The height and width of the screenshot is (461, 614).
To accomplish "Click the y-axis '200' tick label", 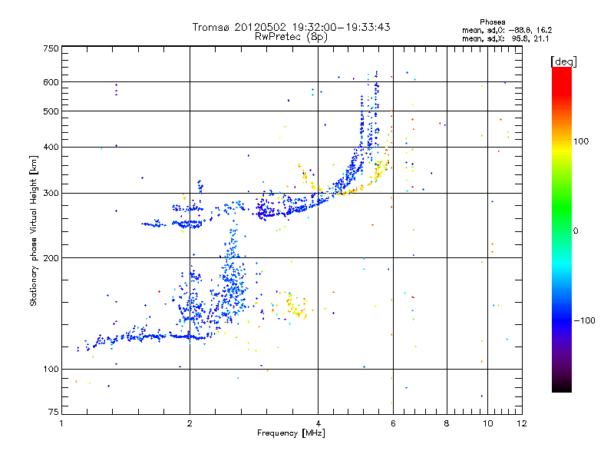I will click(x=51, y=258).
